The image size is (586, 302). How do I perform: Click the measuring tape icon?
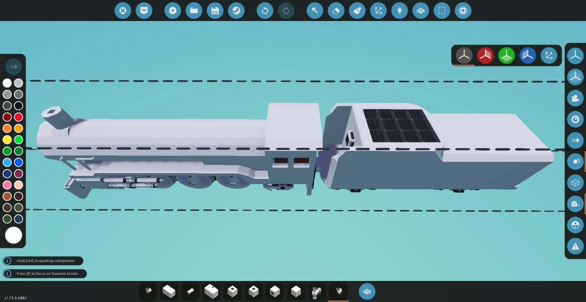click(x=575, y=204)
